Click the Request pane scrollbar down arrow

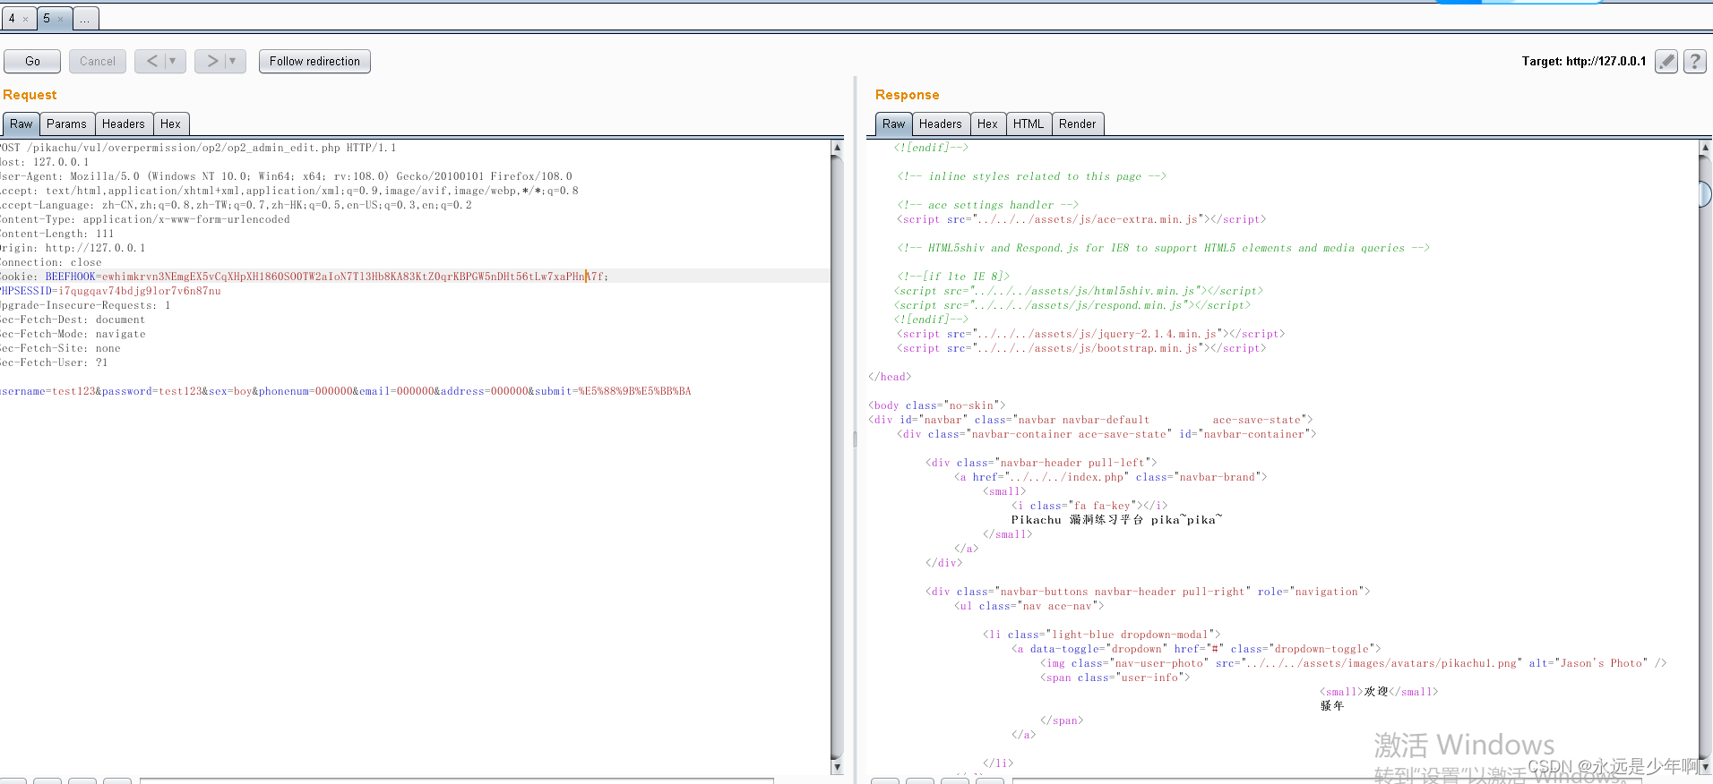point(837,767)
